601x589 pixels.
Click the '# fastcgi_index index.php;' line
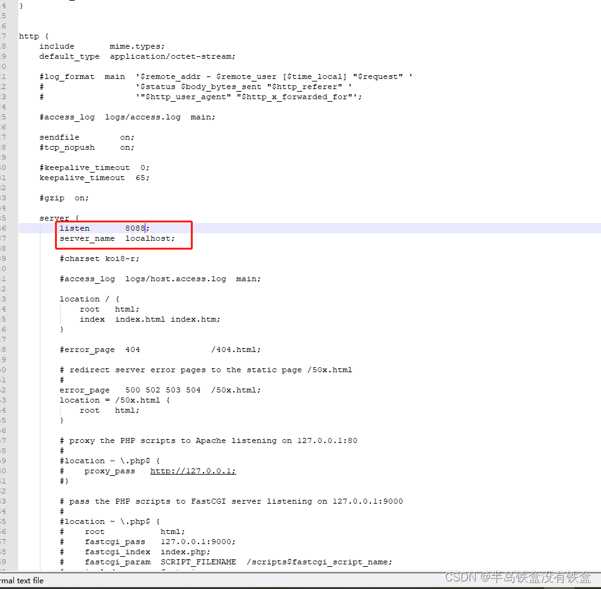135,552
